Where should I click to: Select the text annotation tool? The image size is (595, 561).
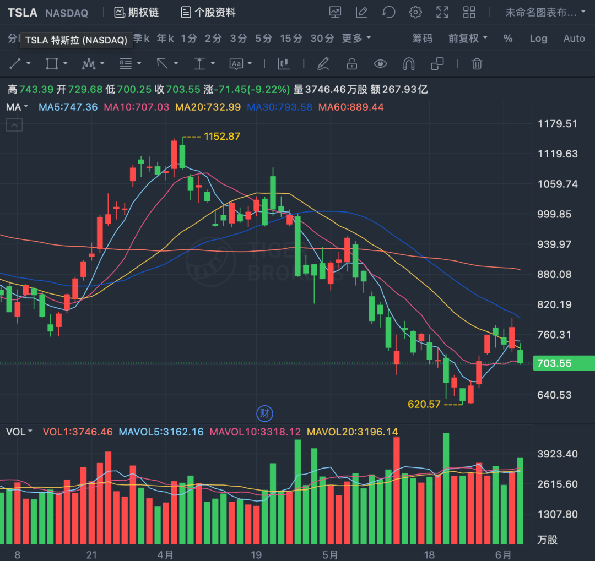[x=236, y=64]
